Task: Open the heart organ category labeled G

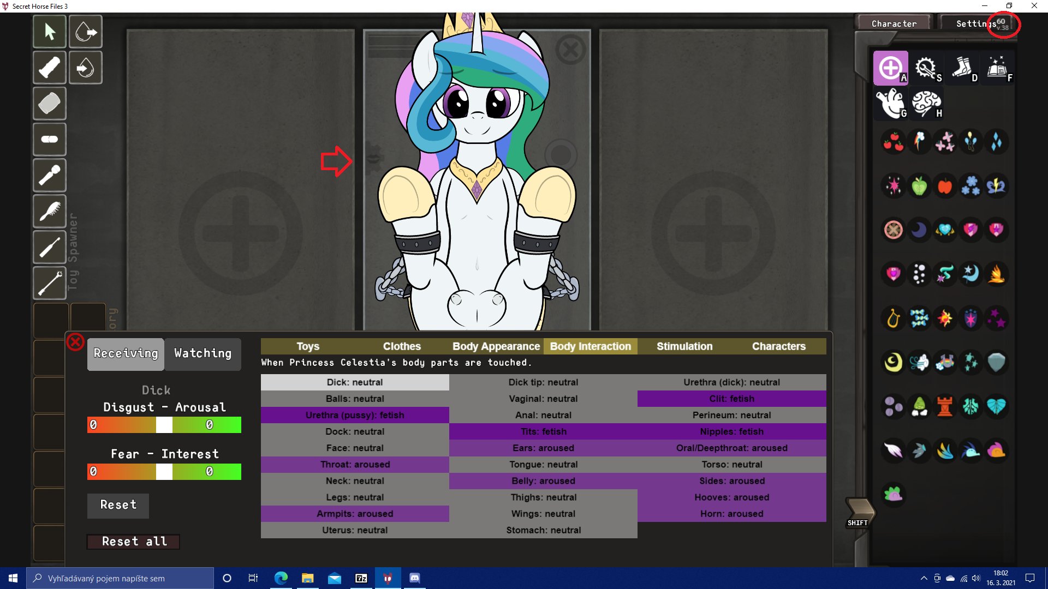Action: 891,104
